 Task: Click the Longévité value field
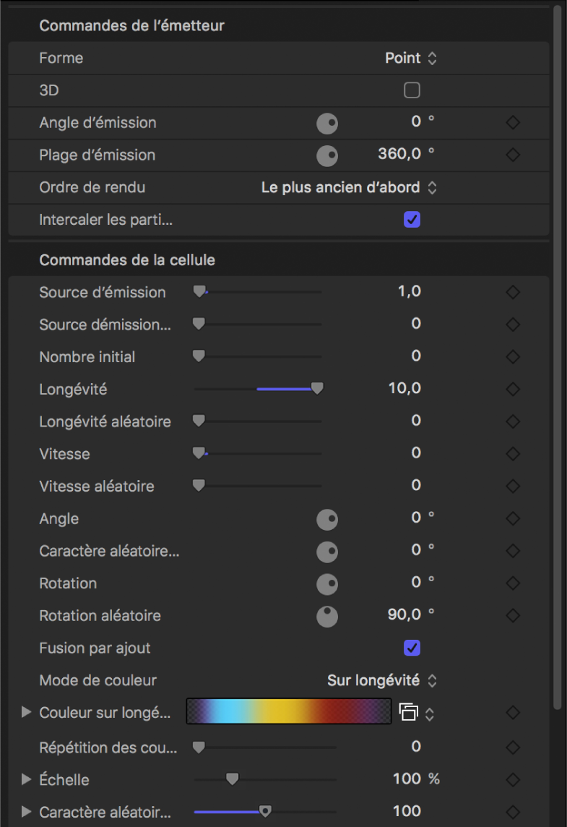tap(404, 389)
